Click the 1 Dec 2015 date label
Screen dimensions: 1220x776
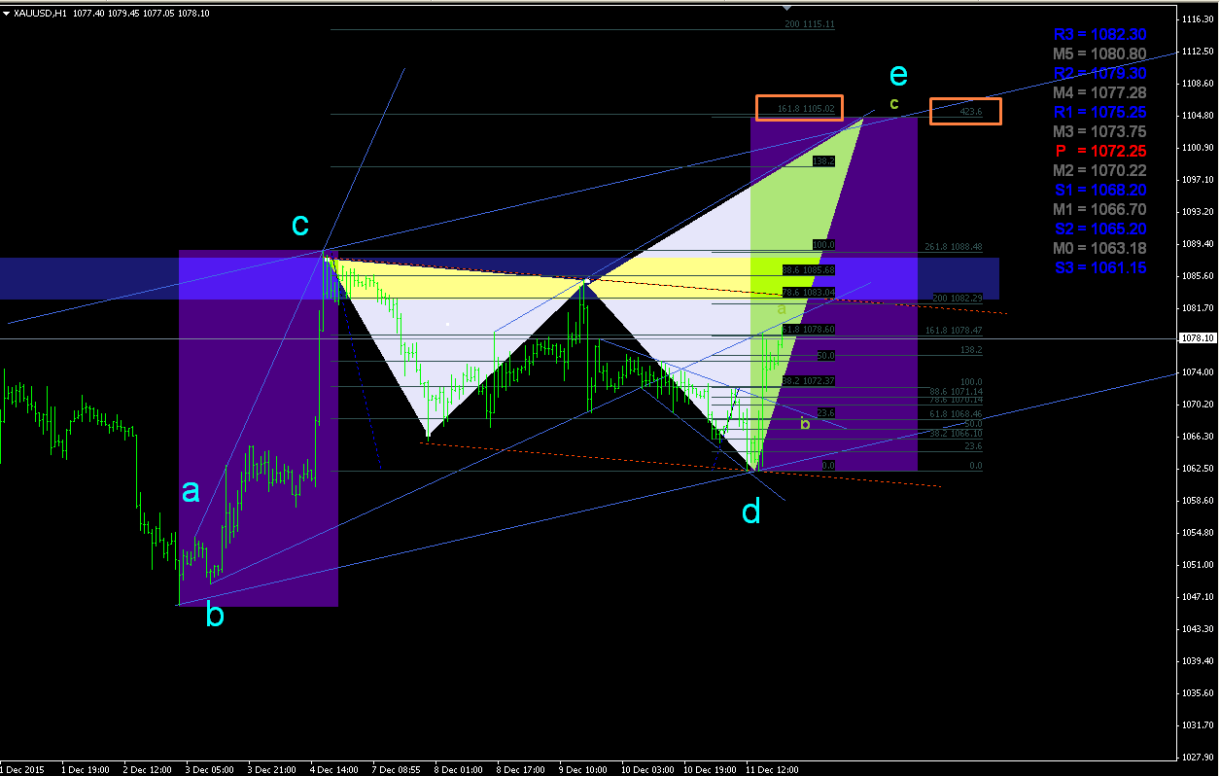pyautogui.click(x=22, y=769)
